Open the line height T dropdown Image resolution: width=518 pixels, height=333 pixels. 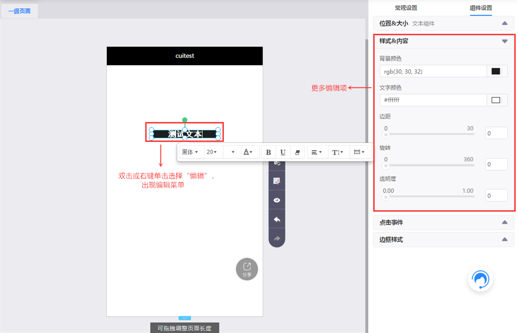coord(337,152)
